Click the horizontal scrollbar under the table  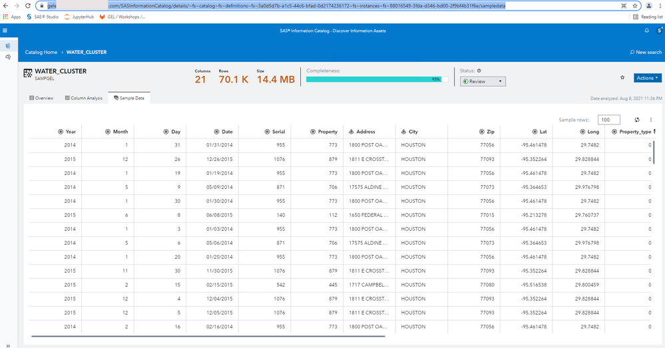pos(200,337)
